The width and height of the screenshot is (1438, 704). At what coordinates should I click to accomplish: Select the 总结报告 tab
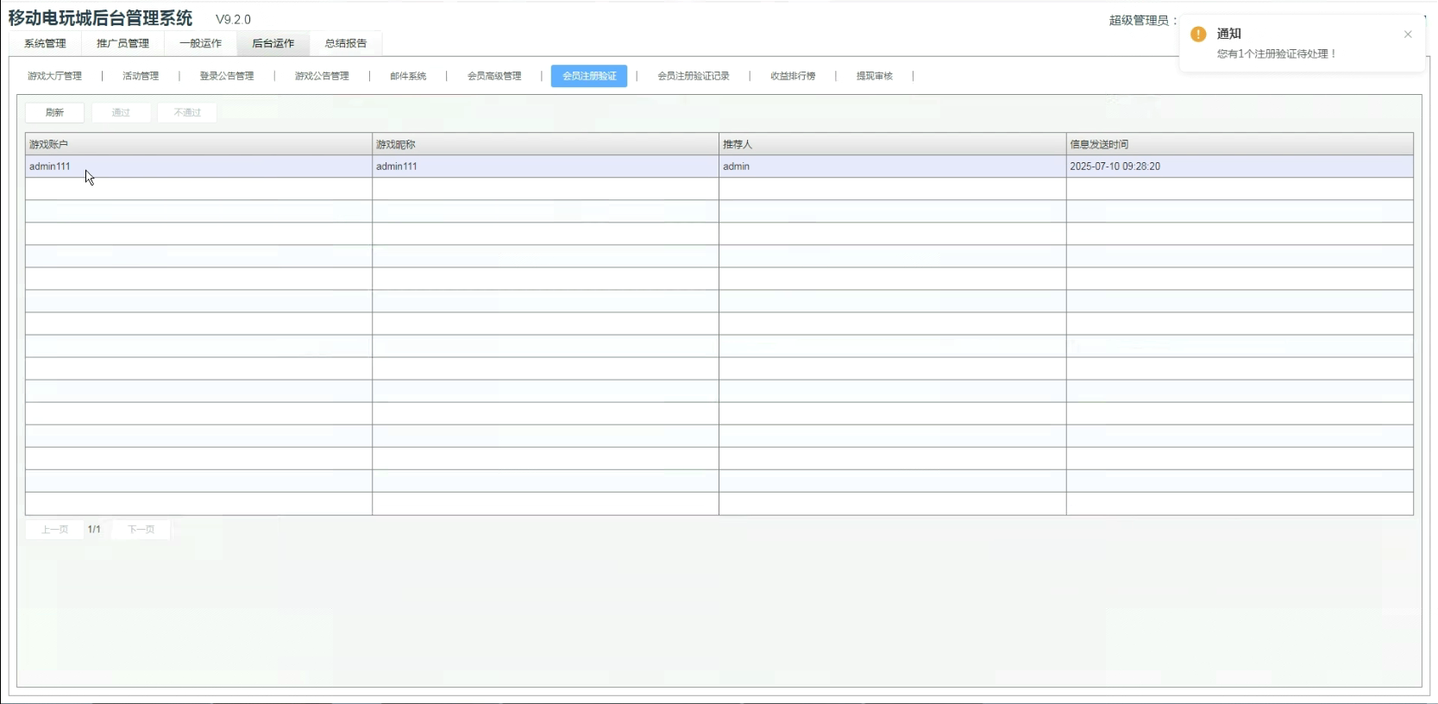point(346,43)
